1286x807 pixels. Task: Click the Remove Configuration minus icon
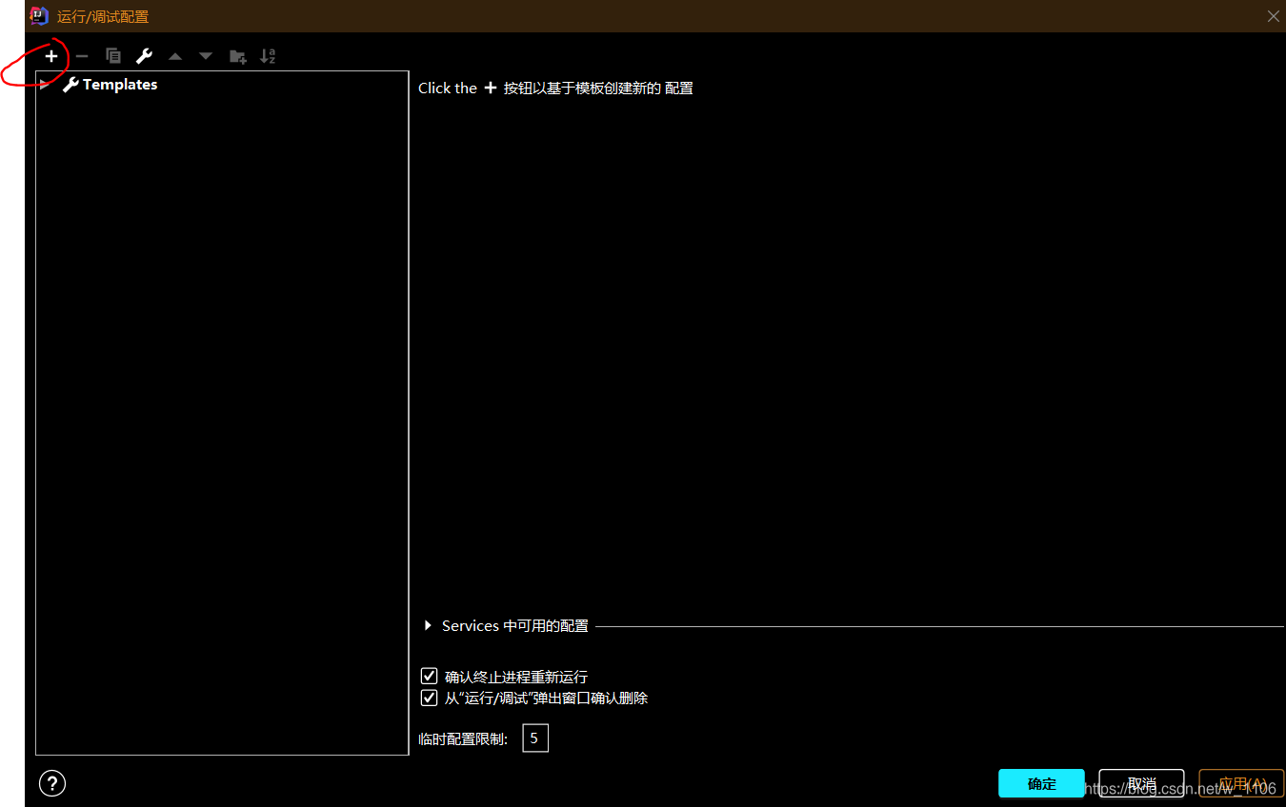(x=82, y=56)
